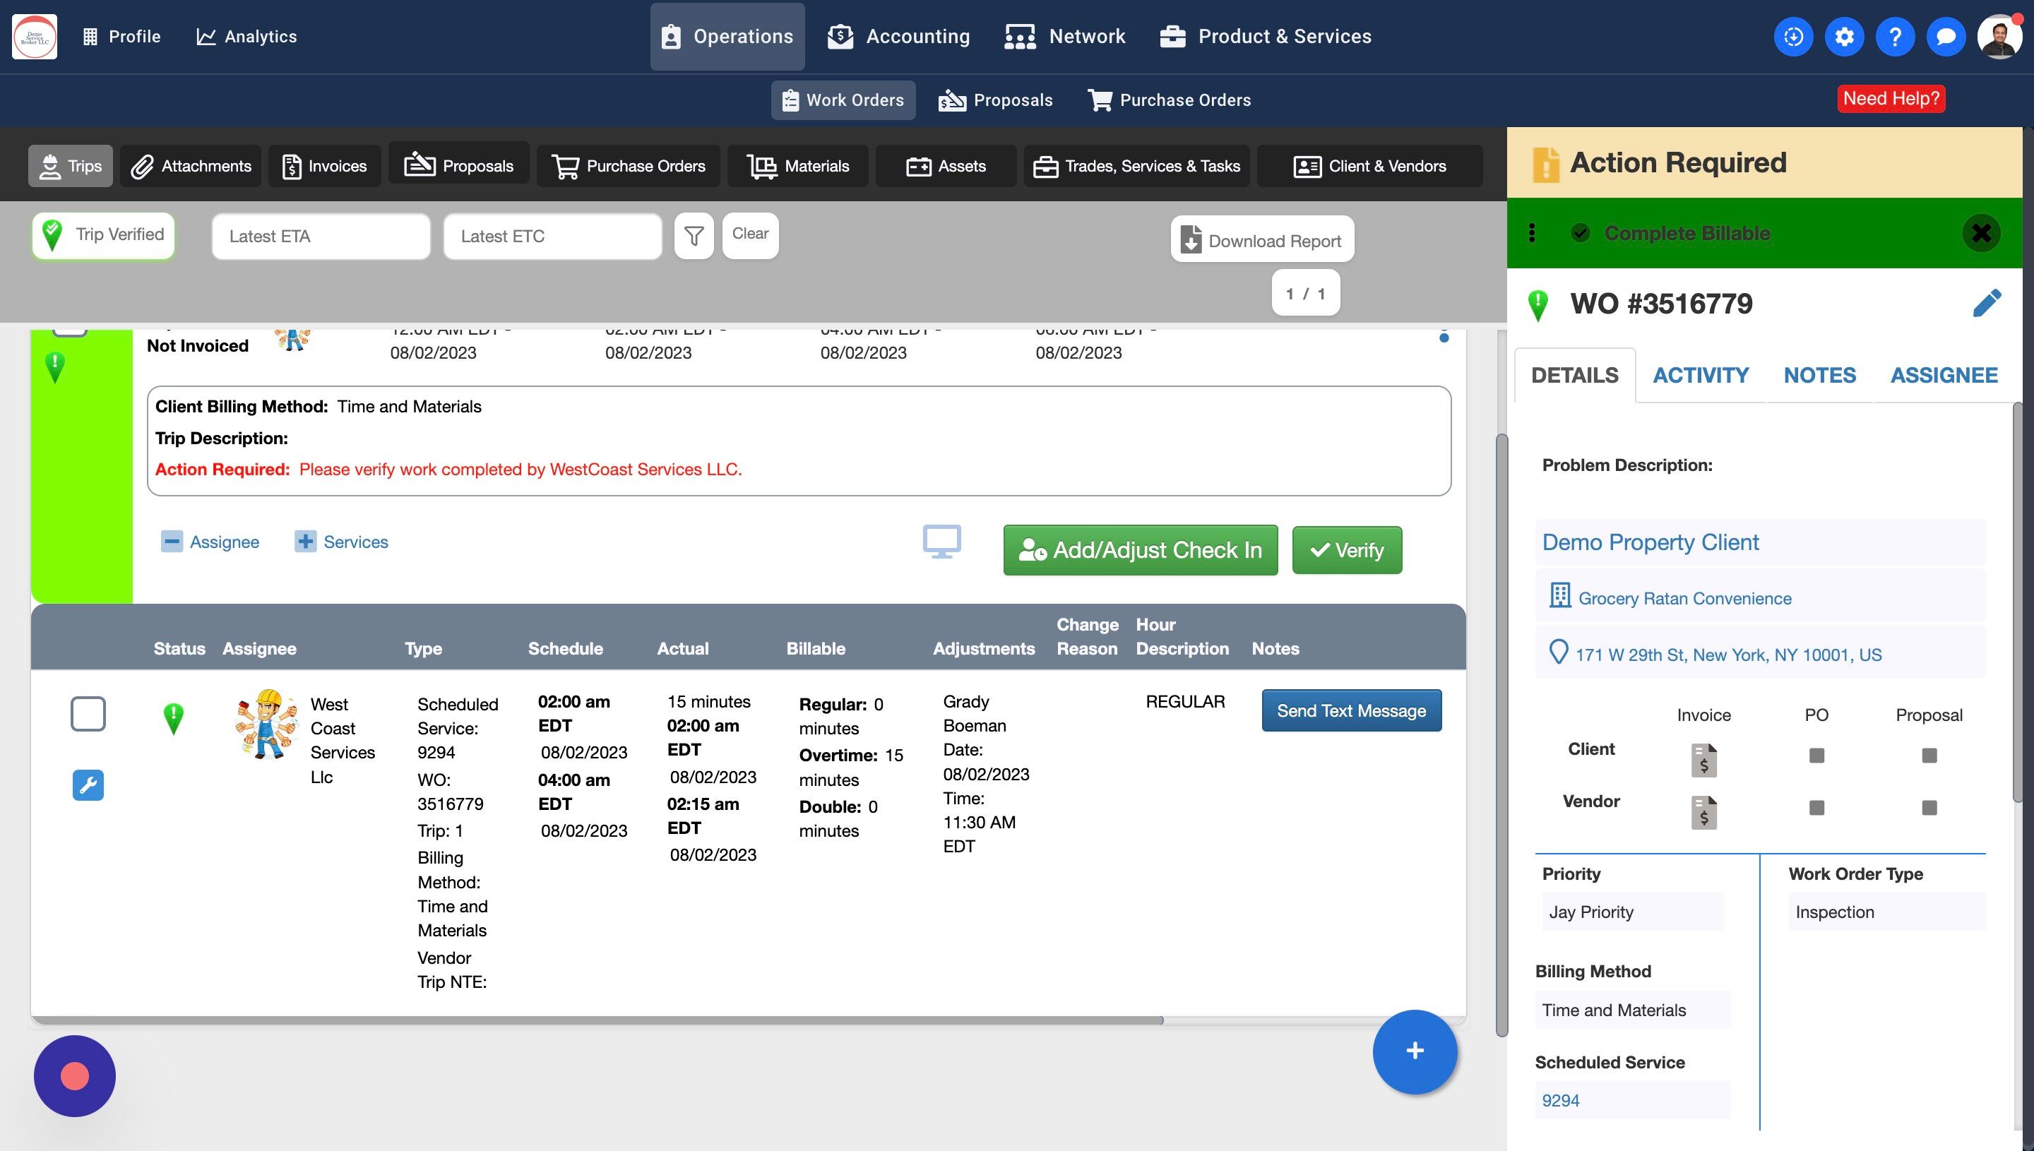
Task: Toggle the Vendor Proposal checkbox
Action: click(1929, 807)
